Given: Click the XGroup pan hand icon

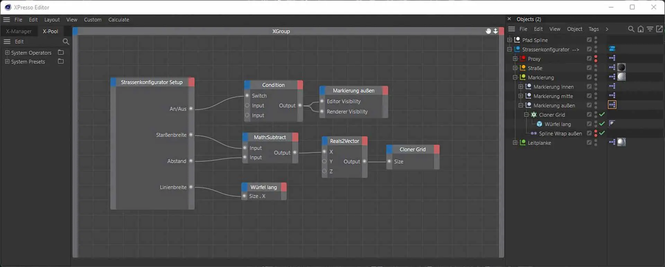Looking at the screenshot, I should point(488,31).
